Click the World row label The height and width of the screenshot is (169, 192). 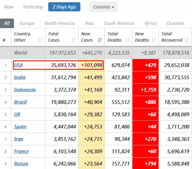(x=20, y=53)
